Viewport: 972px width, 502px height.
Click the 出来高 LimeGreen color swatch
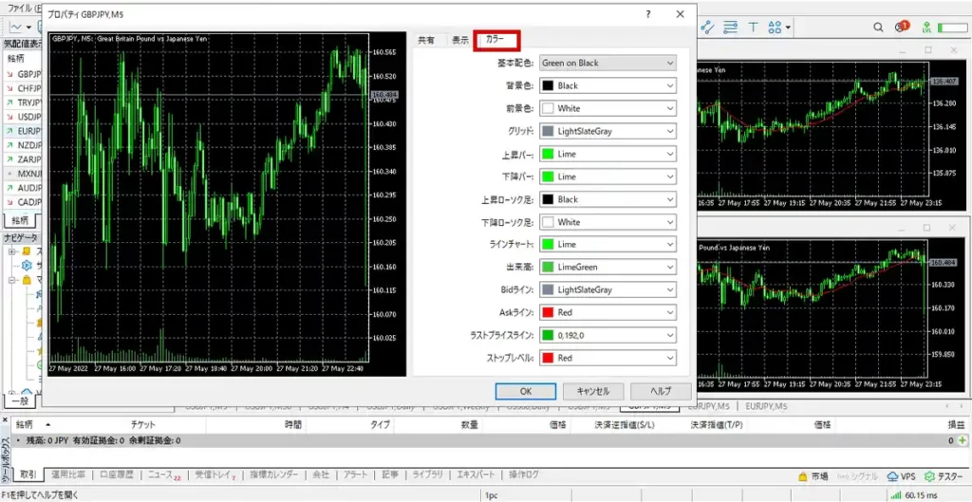tap(548, 268)
